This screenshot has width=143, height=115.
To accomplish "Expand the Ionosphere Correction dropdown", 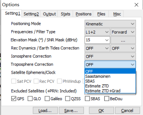I will pos(110,56).
